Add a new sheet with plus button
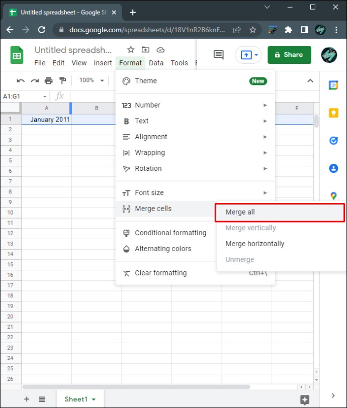Viewport: 347px width, 408px height. 27,399
